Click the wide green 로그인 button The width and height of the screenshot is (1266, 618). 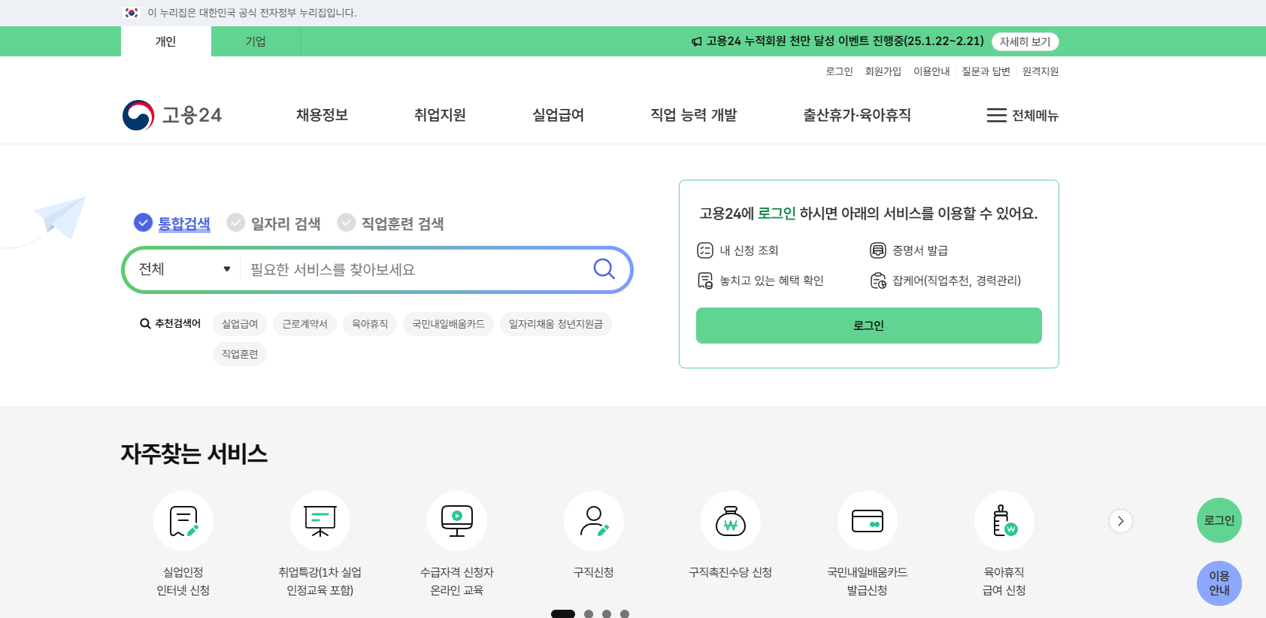point(868,326)
